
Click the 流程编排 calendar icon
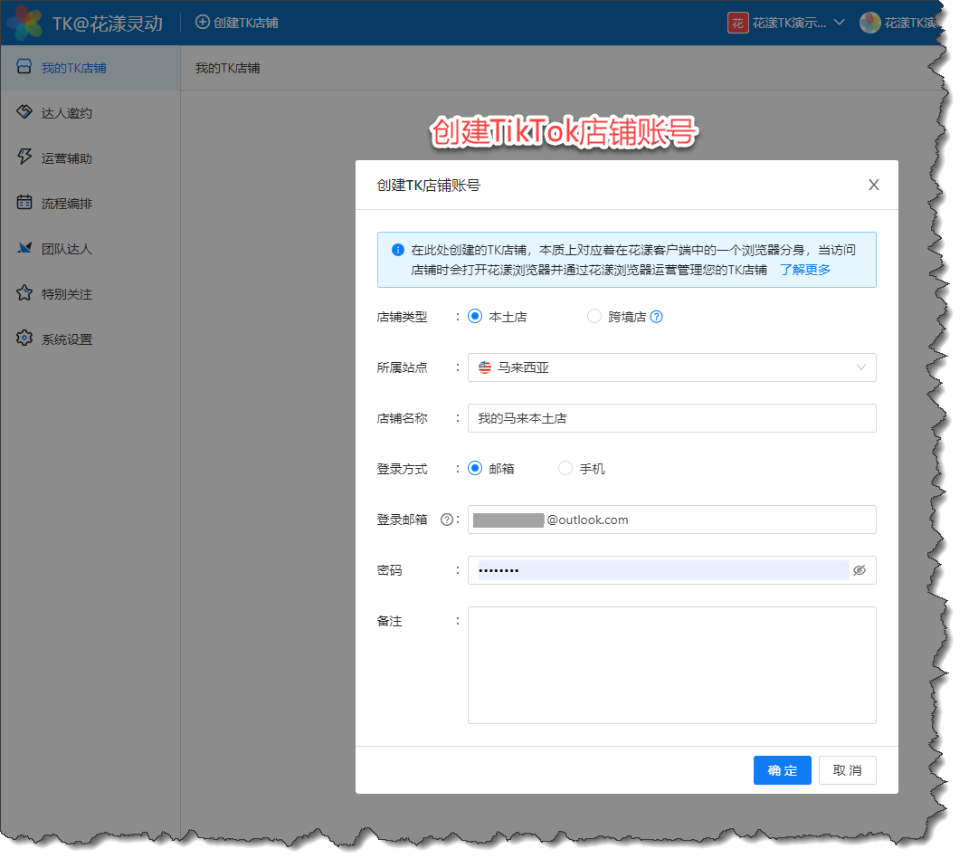pos(24,202)
